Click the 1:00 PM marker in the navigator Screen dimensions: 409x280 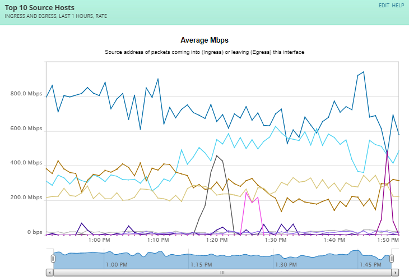(x=117, y=265)
